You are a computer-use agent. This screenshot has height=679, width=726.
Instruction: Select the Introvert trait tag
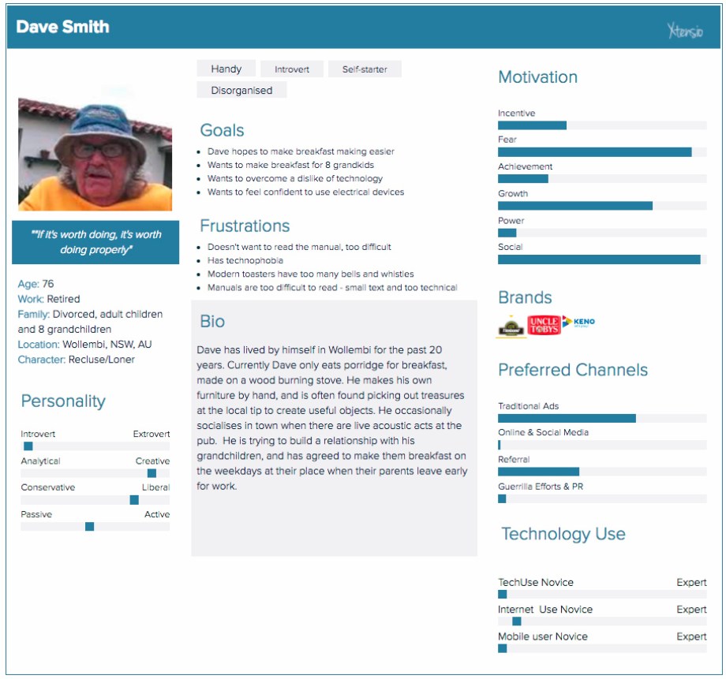(x=292, y=69)
